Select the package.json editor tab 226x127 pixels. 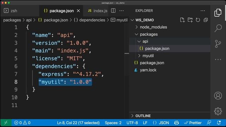(x=61, y=11)
